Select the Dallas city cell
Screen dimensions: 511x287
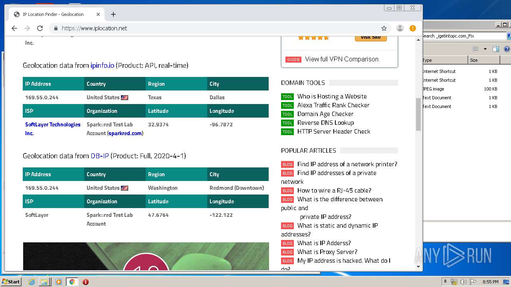pyautogui.click(x=238, y=97)
